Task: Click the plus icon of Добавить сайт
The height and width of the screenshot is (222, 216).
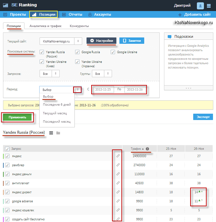Action: [180, 15]
